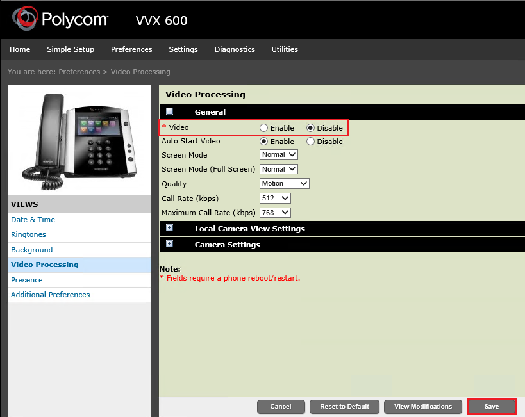
Task: Expand Camera Settings plus icon
Action: pyautogui.click(x=170, y=244)
